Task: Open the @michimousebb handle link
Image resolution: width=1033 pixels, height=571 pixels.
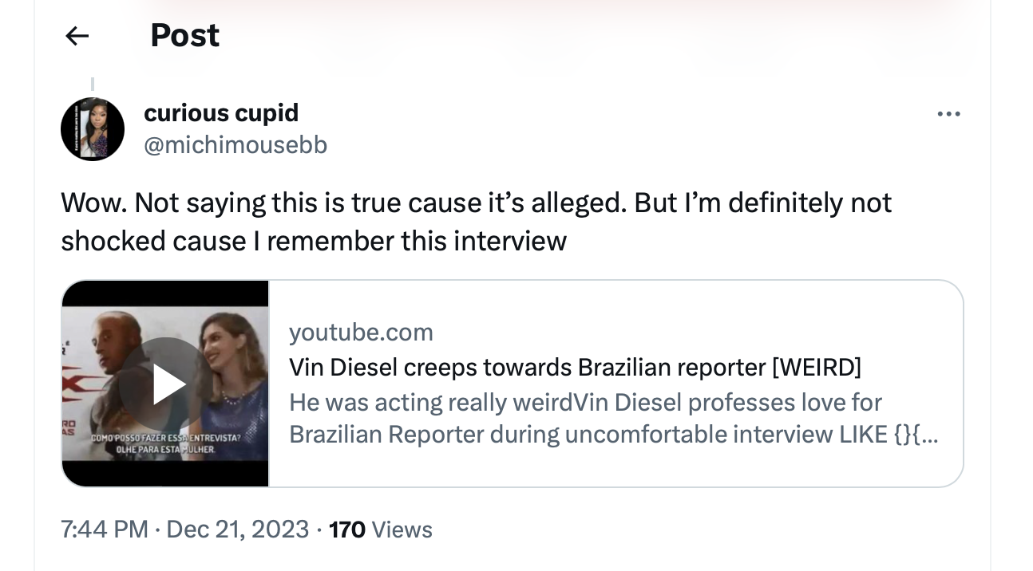Action: click(x=235, y=145)
